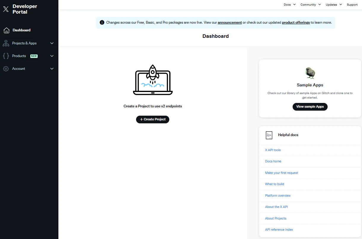Image resolution: width=362 pixels, height=239 pixels.
Task: Click the Sample Apps chick image
Action: [310, 73]
